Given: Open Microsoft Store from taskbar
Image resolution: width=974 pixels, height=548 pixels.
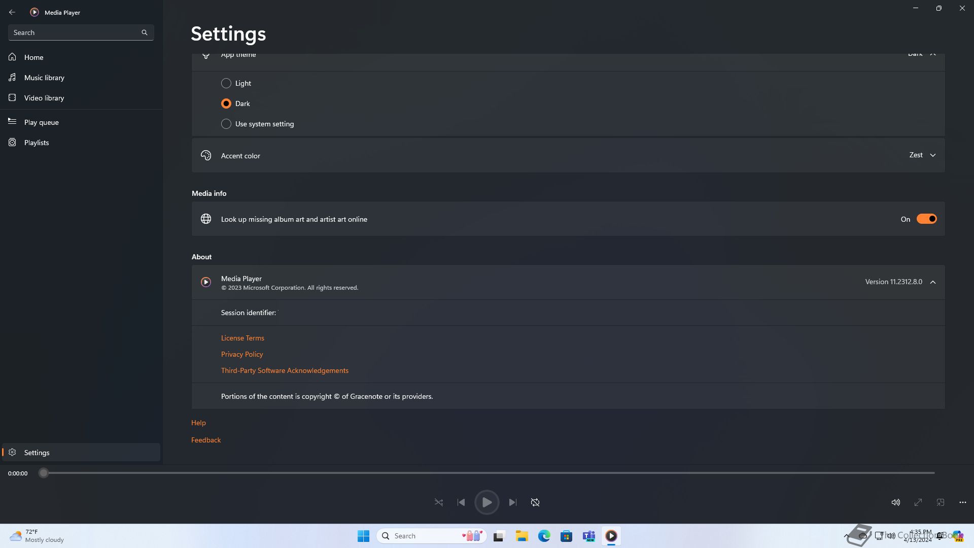Looking at the screenshot, I should coord(567,536).
